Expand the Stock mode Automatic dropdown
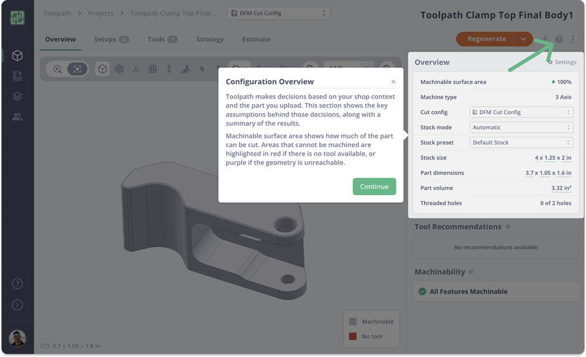This screenshot has height=357, width=586. coord(521,127)
